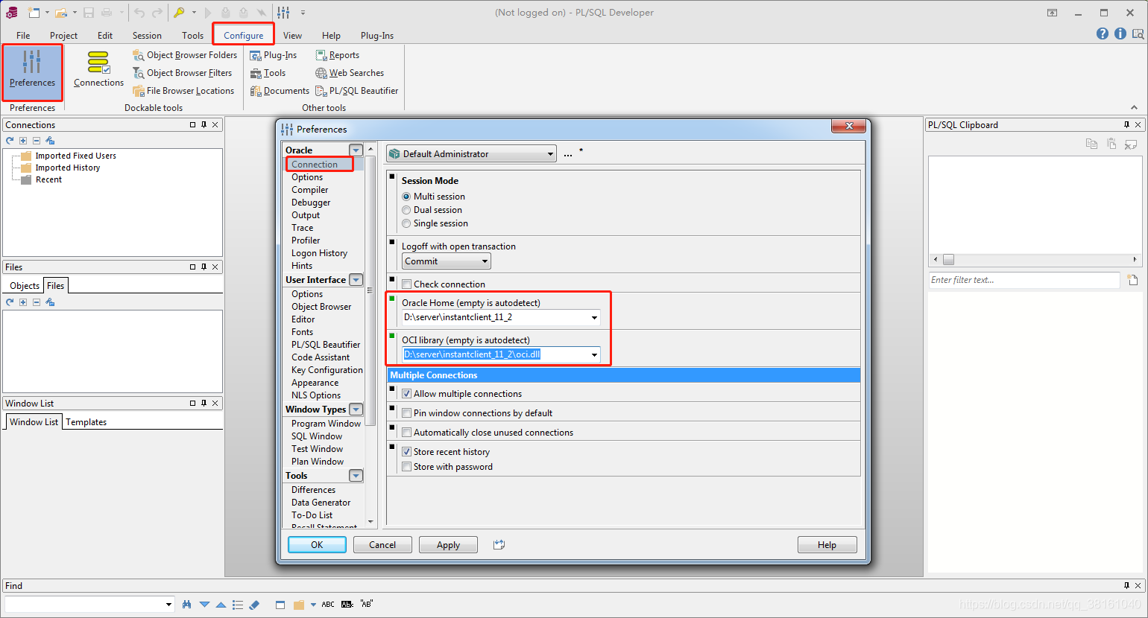The height and width of the screenshot is (618, 1148).
Task: Open Object Browser Folders
Action: click(x=185, y=55)
